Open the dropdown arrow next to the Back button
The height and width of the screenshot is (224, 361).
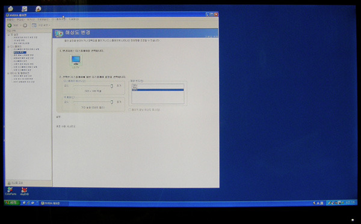click(20, 25)
